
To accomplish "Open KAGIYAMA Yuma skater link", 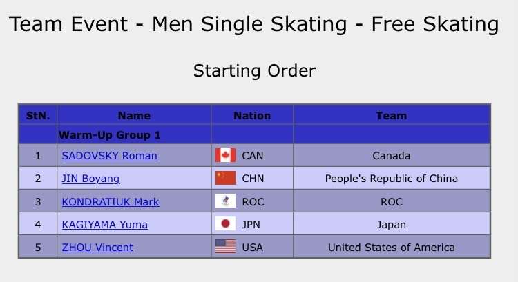I will pyautogui.click(x=105, y=225).
